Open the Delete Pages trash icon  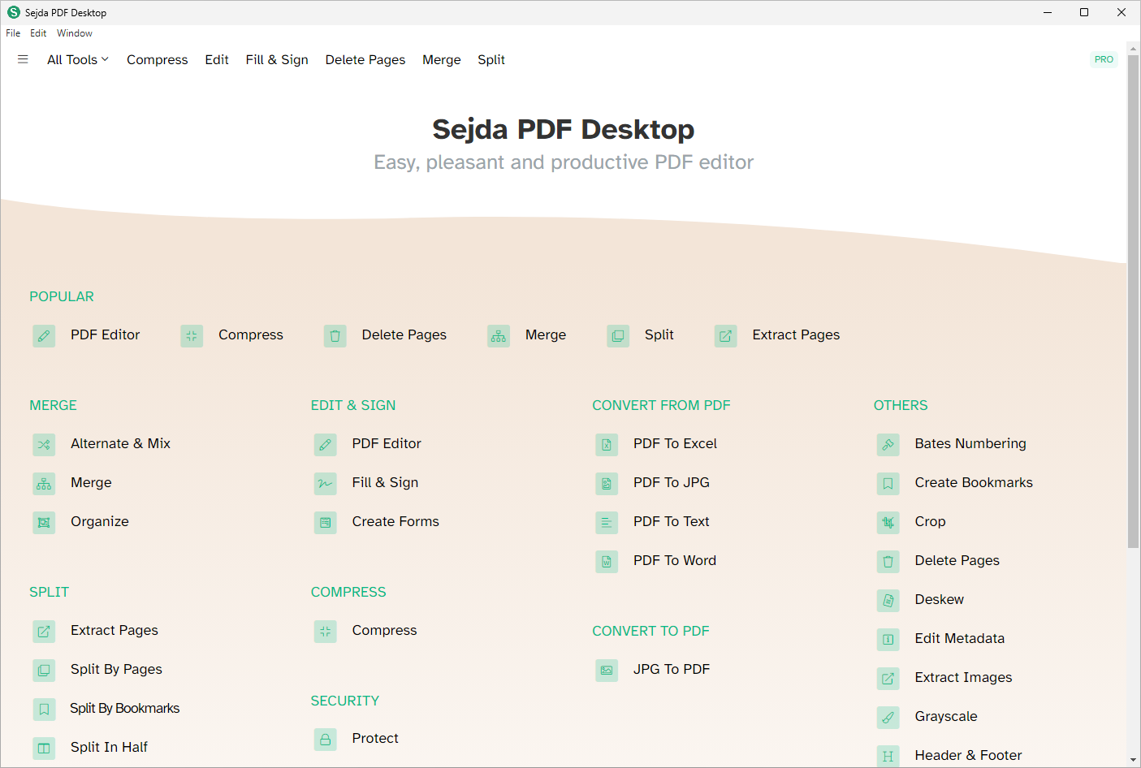[x=335, y=335]
